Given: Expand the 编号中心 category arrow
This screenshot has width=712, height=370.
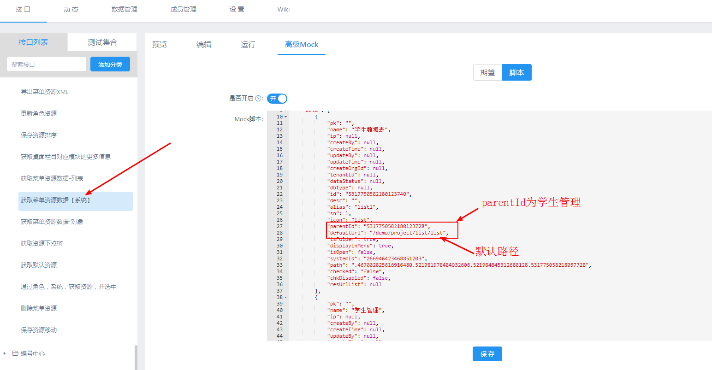Looking at the screenshot, I should point(5,353).
